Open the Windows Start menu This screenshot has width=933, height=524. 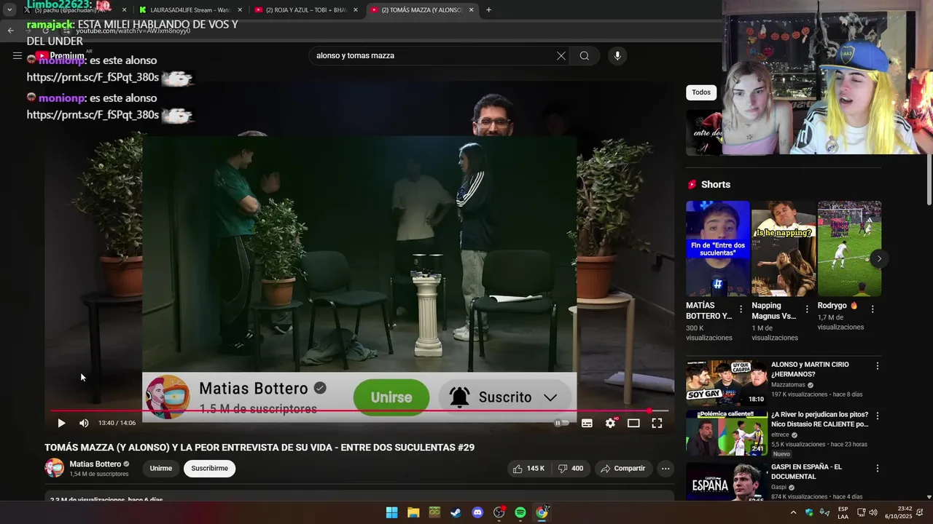(x=391, y=512)
